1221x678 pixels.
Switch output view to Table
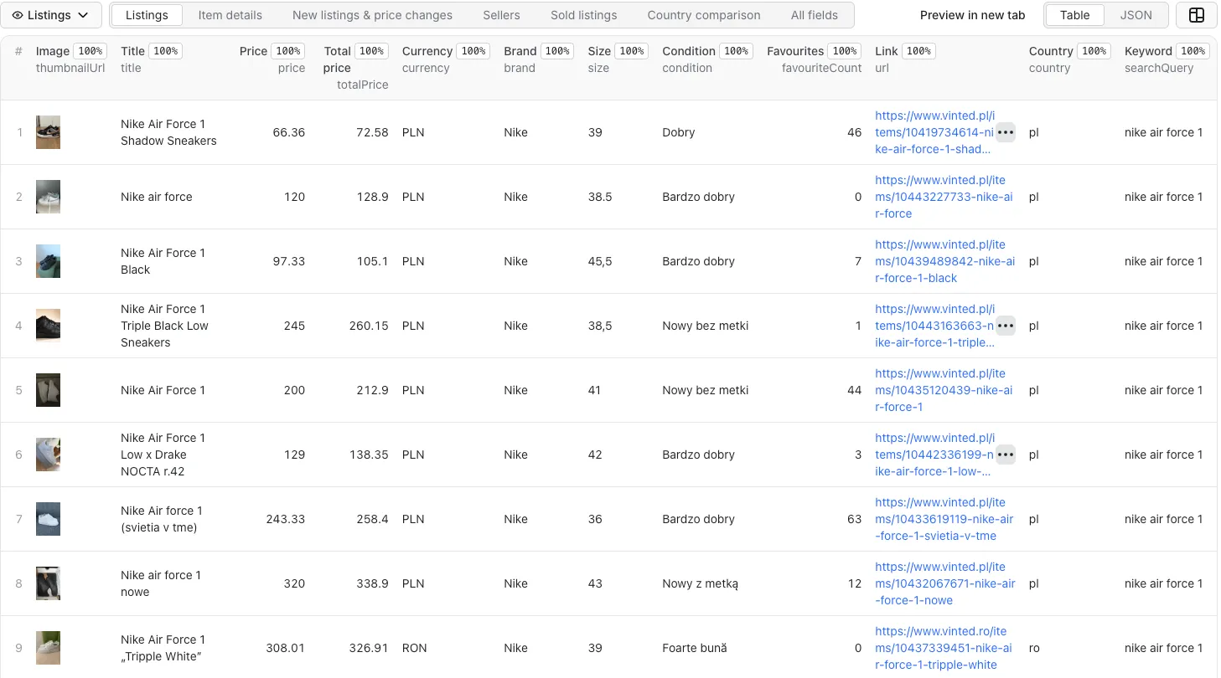1074,15
